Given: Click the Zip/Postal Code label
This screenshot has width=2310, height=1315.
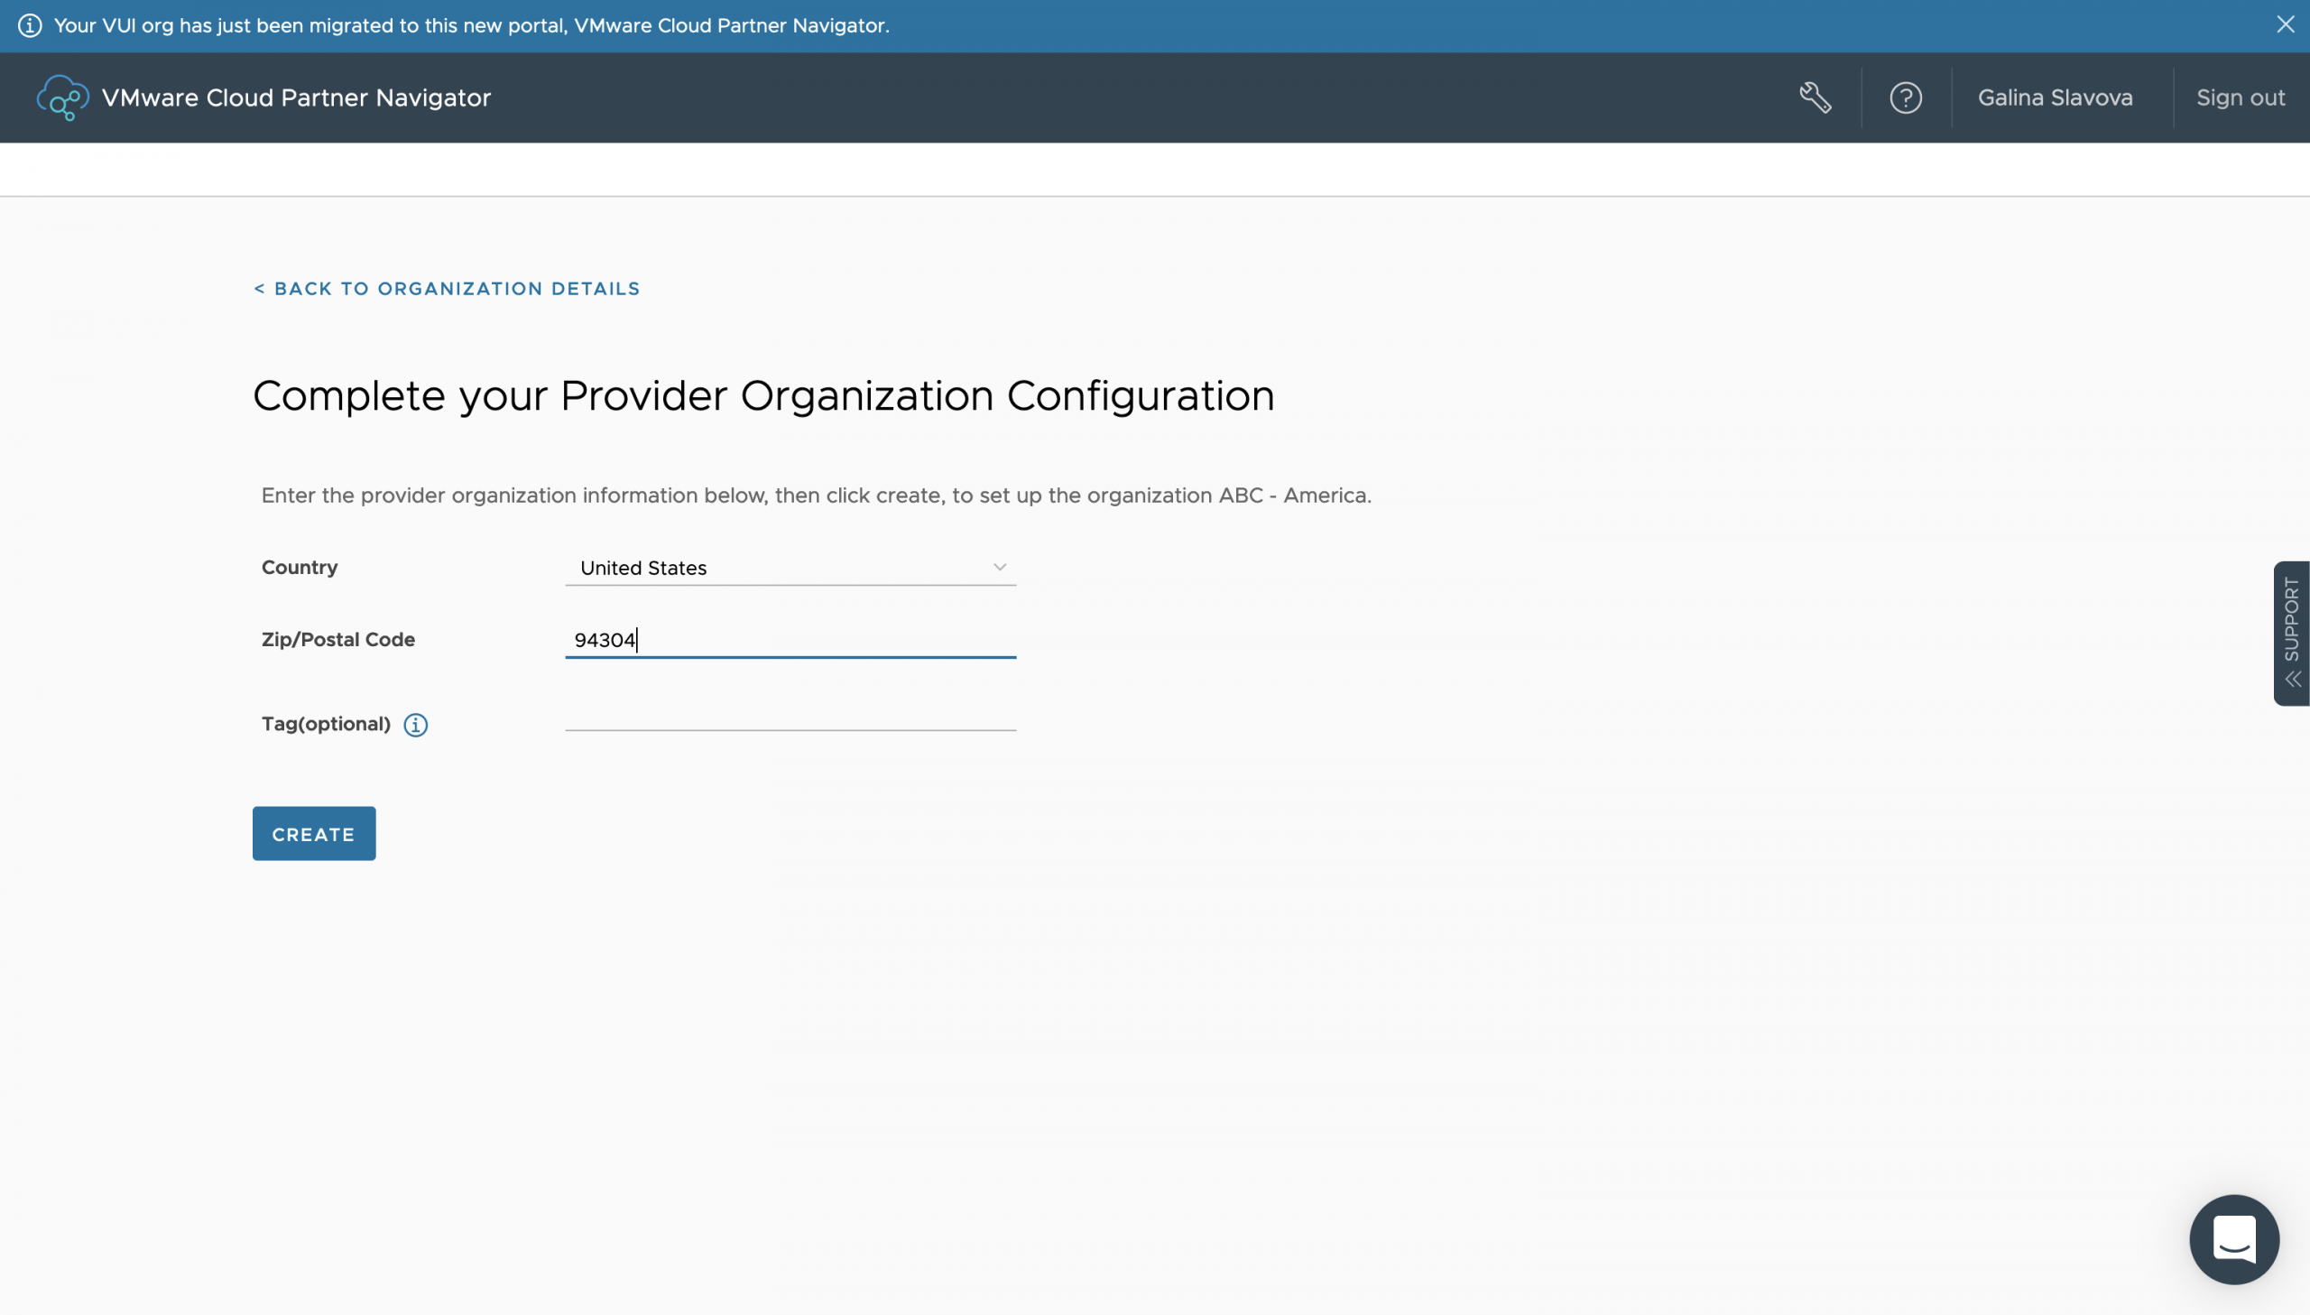Looking at the screenshot, I should [337, 639].
